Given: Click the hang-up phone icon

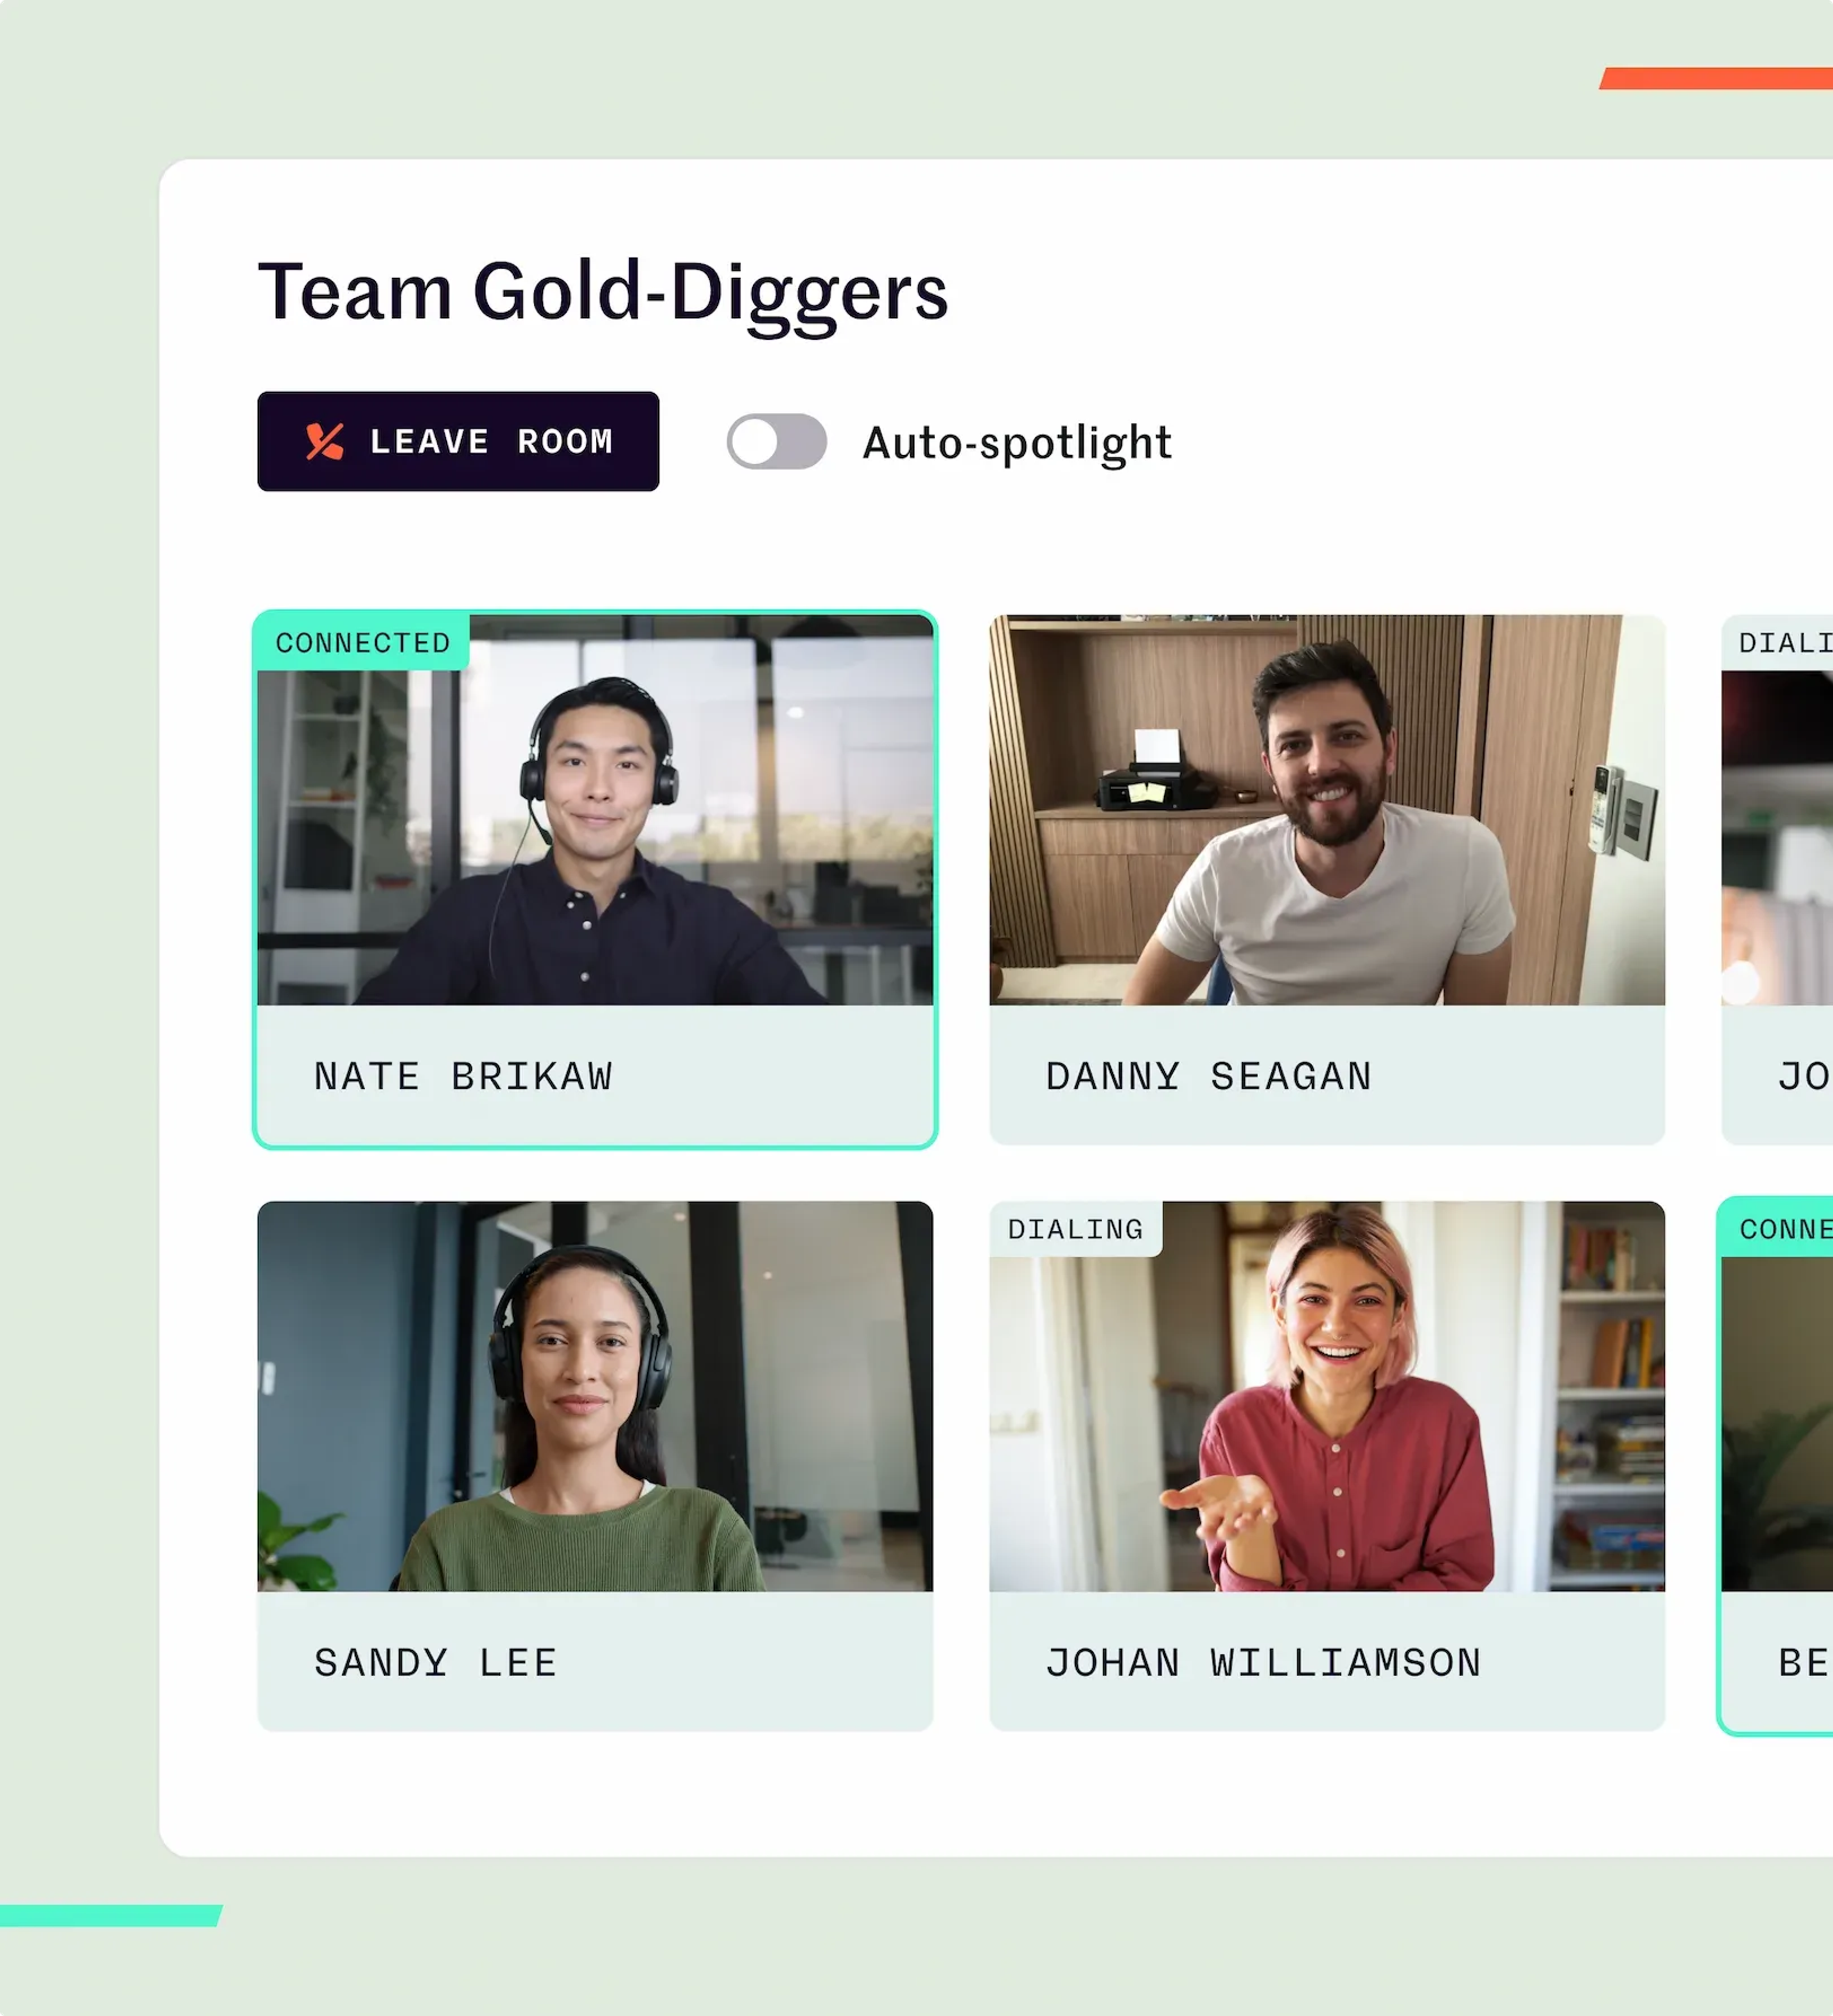Looking at the screenshot, I should (324, 441).
